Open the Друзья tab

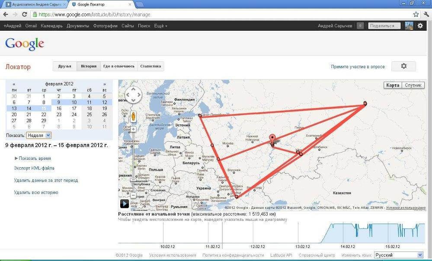click(x=65, y=66)
